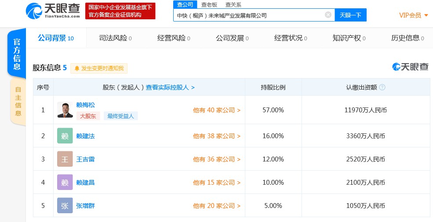Switch to 官方信息 side tab
The image size is (433, 222).
click(17, 54)
